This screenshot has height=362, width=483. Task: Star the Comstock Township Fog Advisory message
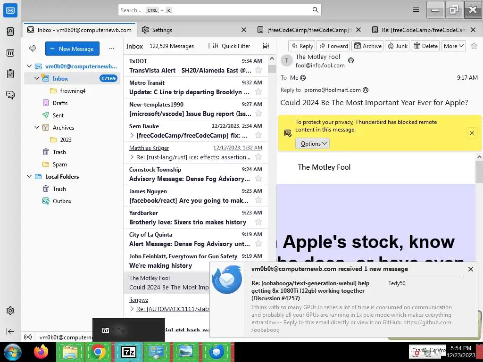click(x=258, y=179)
